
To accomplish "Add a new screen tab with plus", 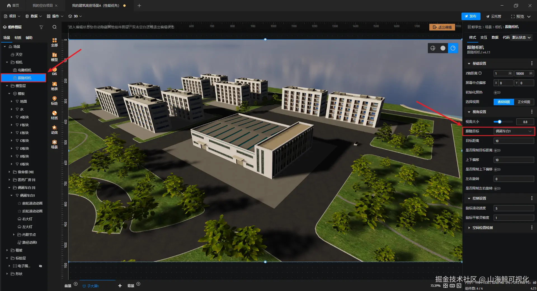I will 120,286.
